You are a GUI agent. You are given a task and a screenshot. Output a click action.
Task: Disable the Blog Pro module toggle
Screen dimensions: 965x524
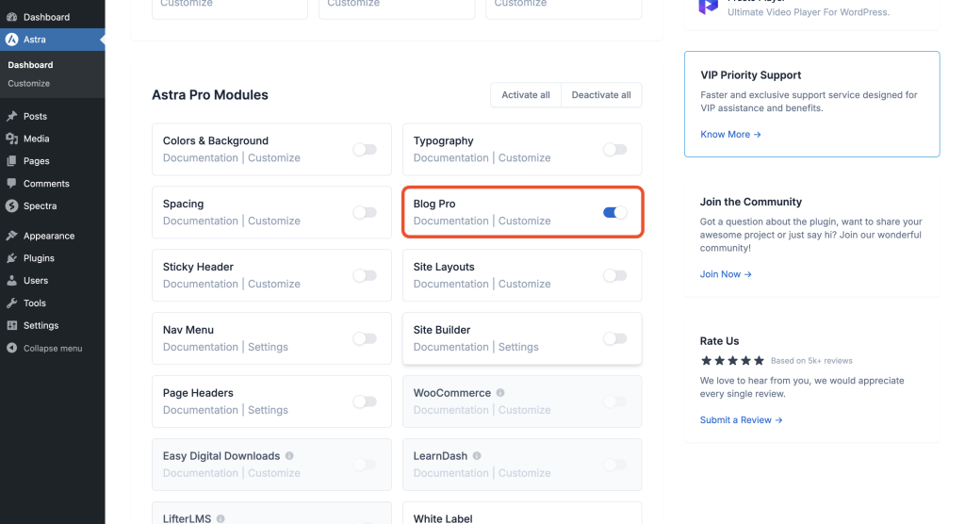click(614, 212)
